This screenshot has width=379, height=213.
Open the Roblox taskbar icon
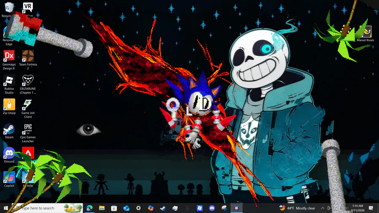click(x=200, y=208)
